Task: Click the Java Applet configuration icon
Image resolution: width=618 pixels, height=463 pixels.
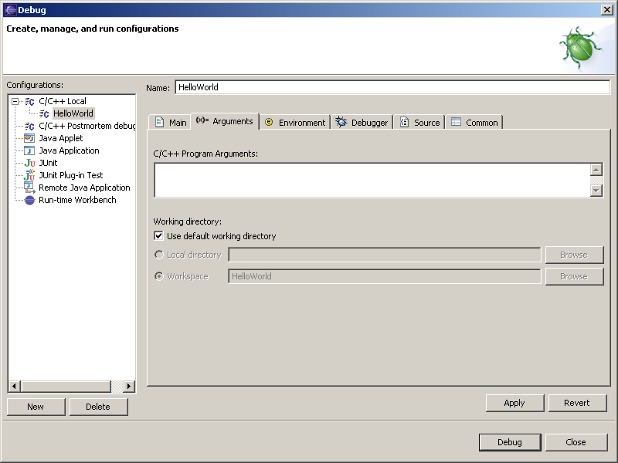Action: tap(29, 138)
